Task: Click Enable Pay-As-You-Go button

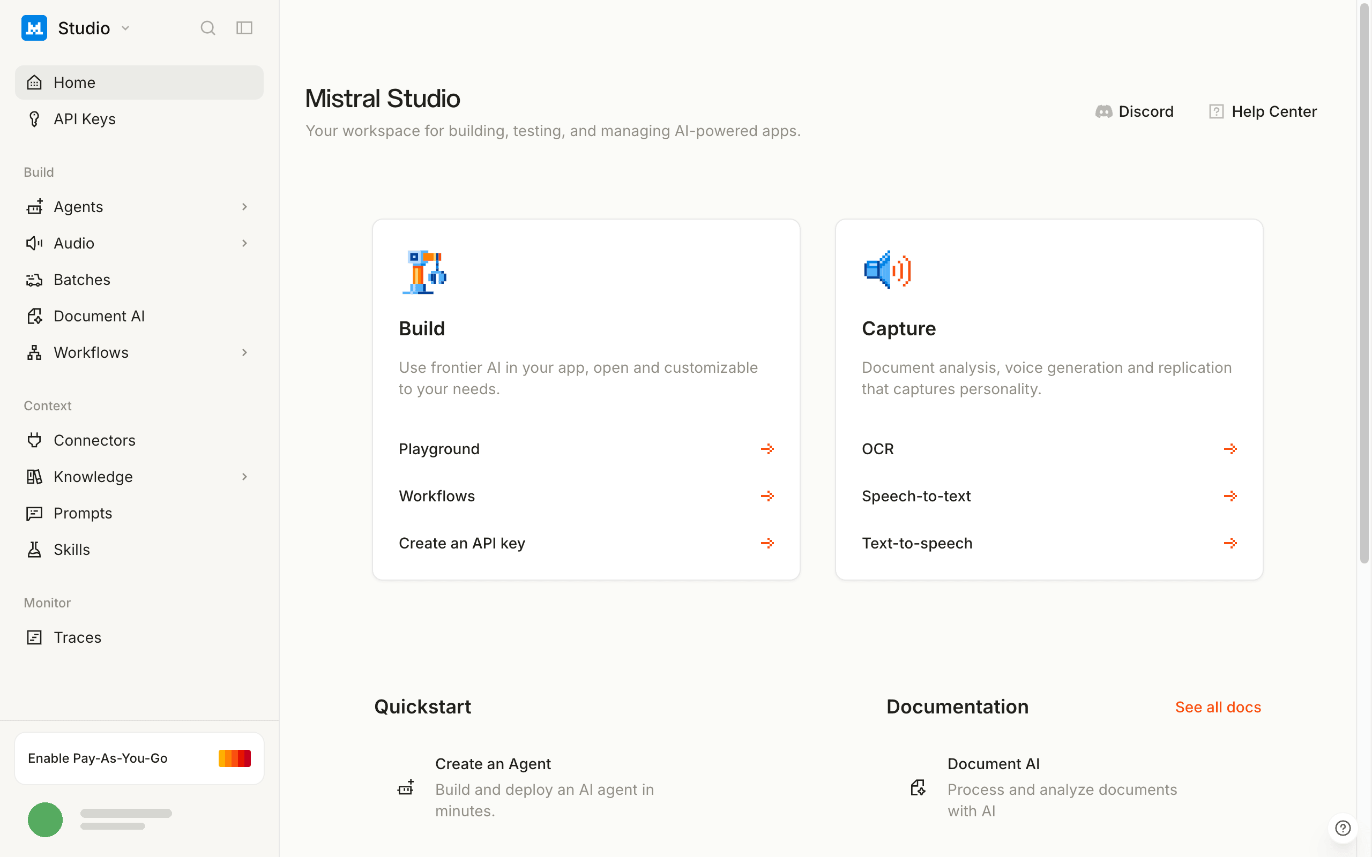Action: pyautogui.click(x=139, y=758)
